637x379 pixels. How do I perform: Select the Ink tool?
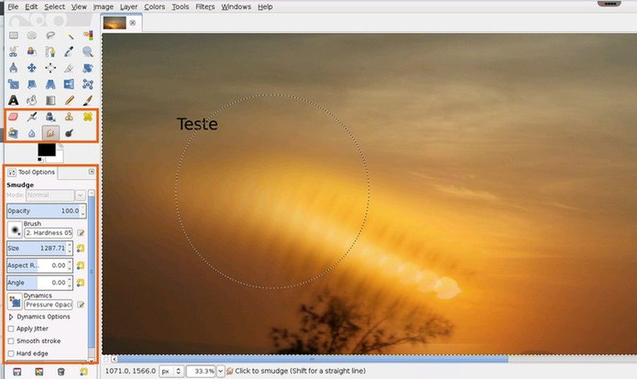tap(50, 117)
